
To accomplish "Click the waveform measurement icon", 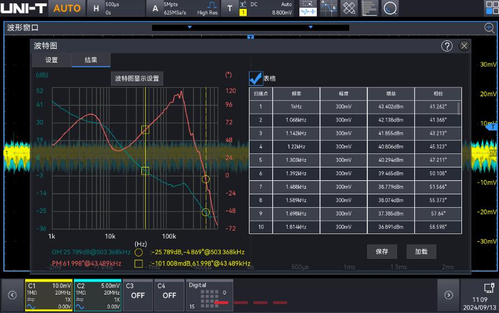I will 307,8.
